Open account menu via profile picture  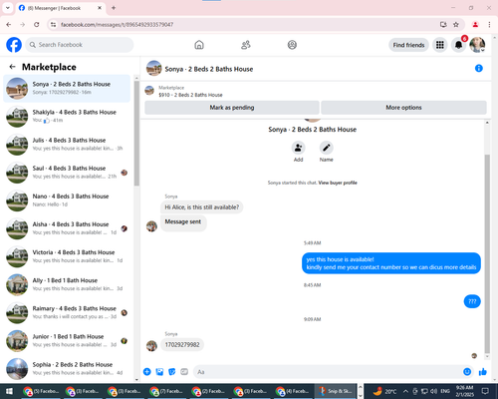tap(477, 45)
